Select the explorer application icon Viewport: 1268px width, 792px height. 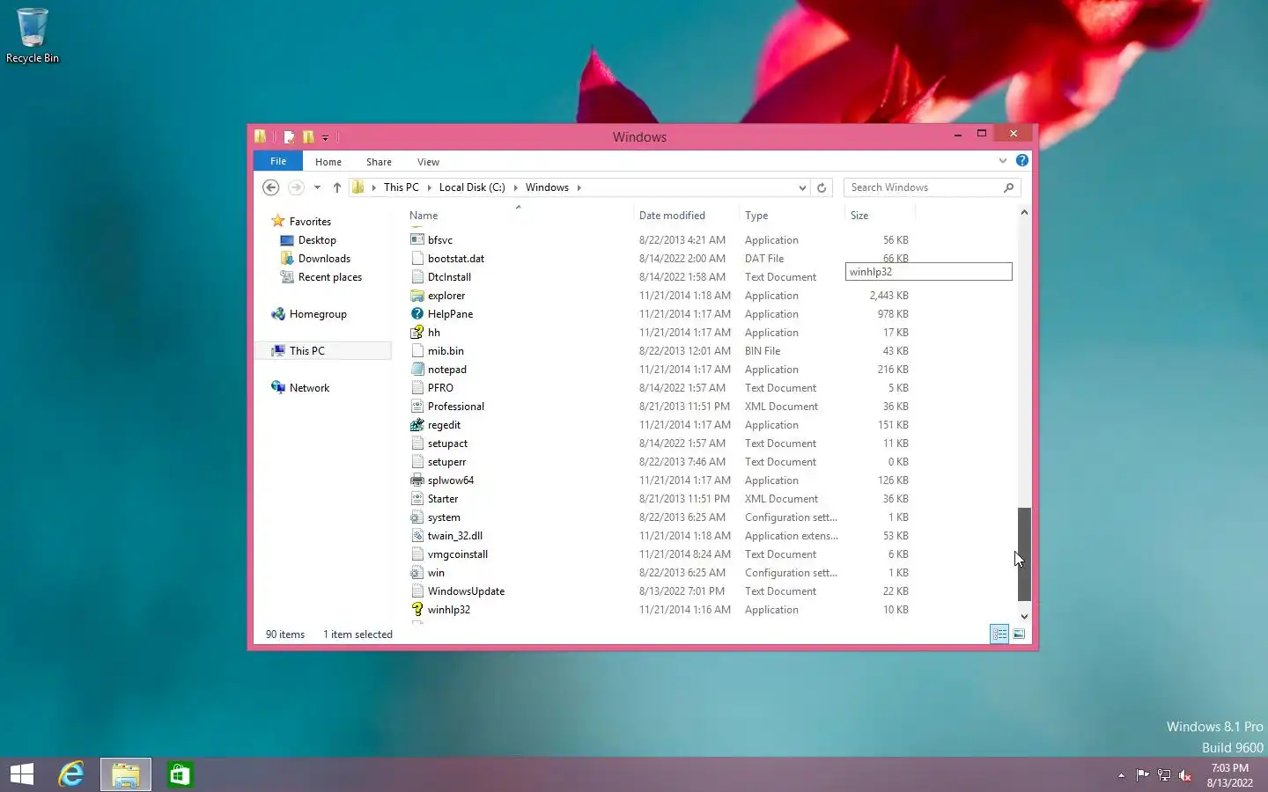pos(417,295)
